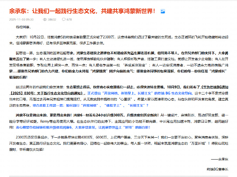Click the signature ——余承东
The width and height of the screenshot is (237, 177).
point(219,159)
